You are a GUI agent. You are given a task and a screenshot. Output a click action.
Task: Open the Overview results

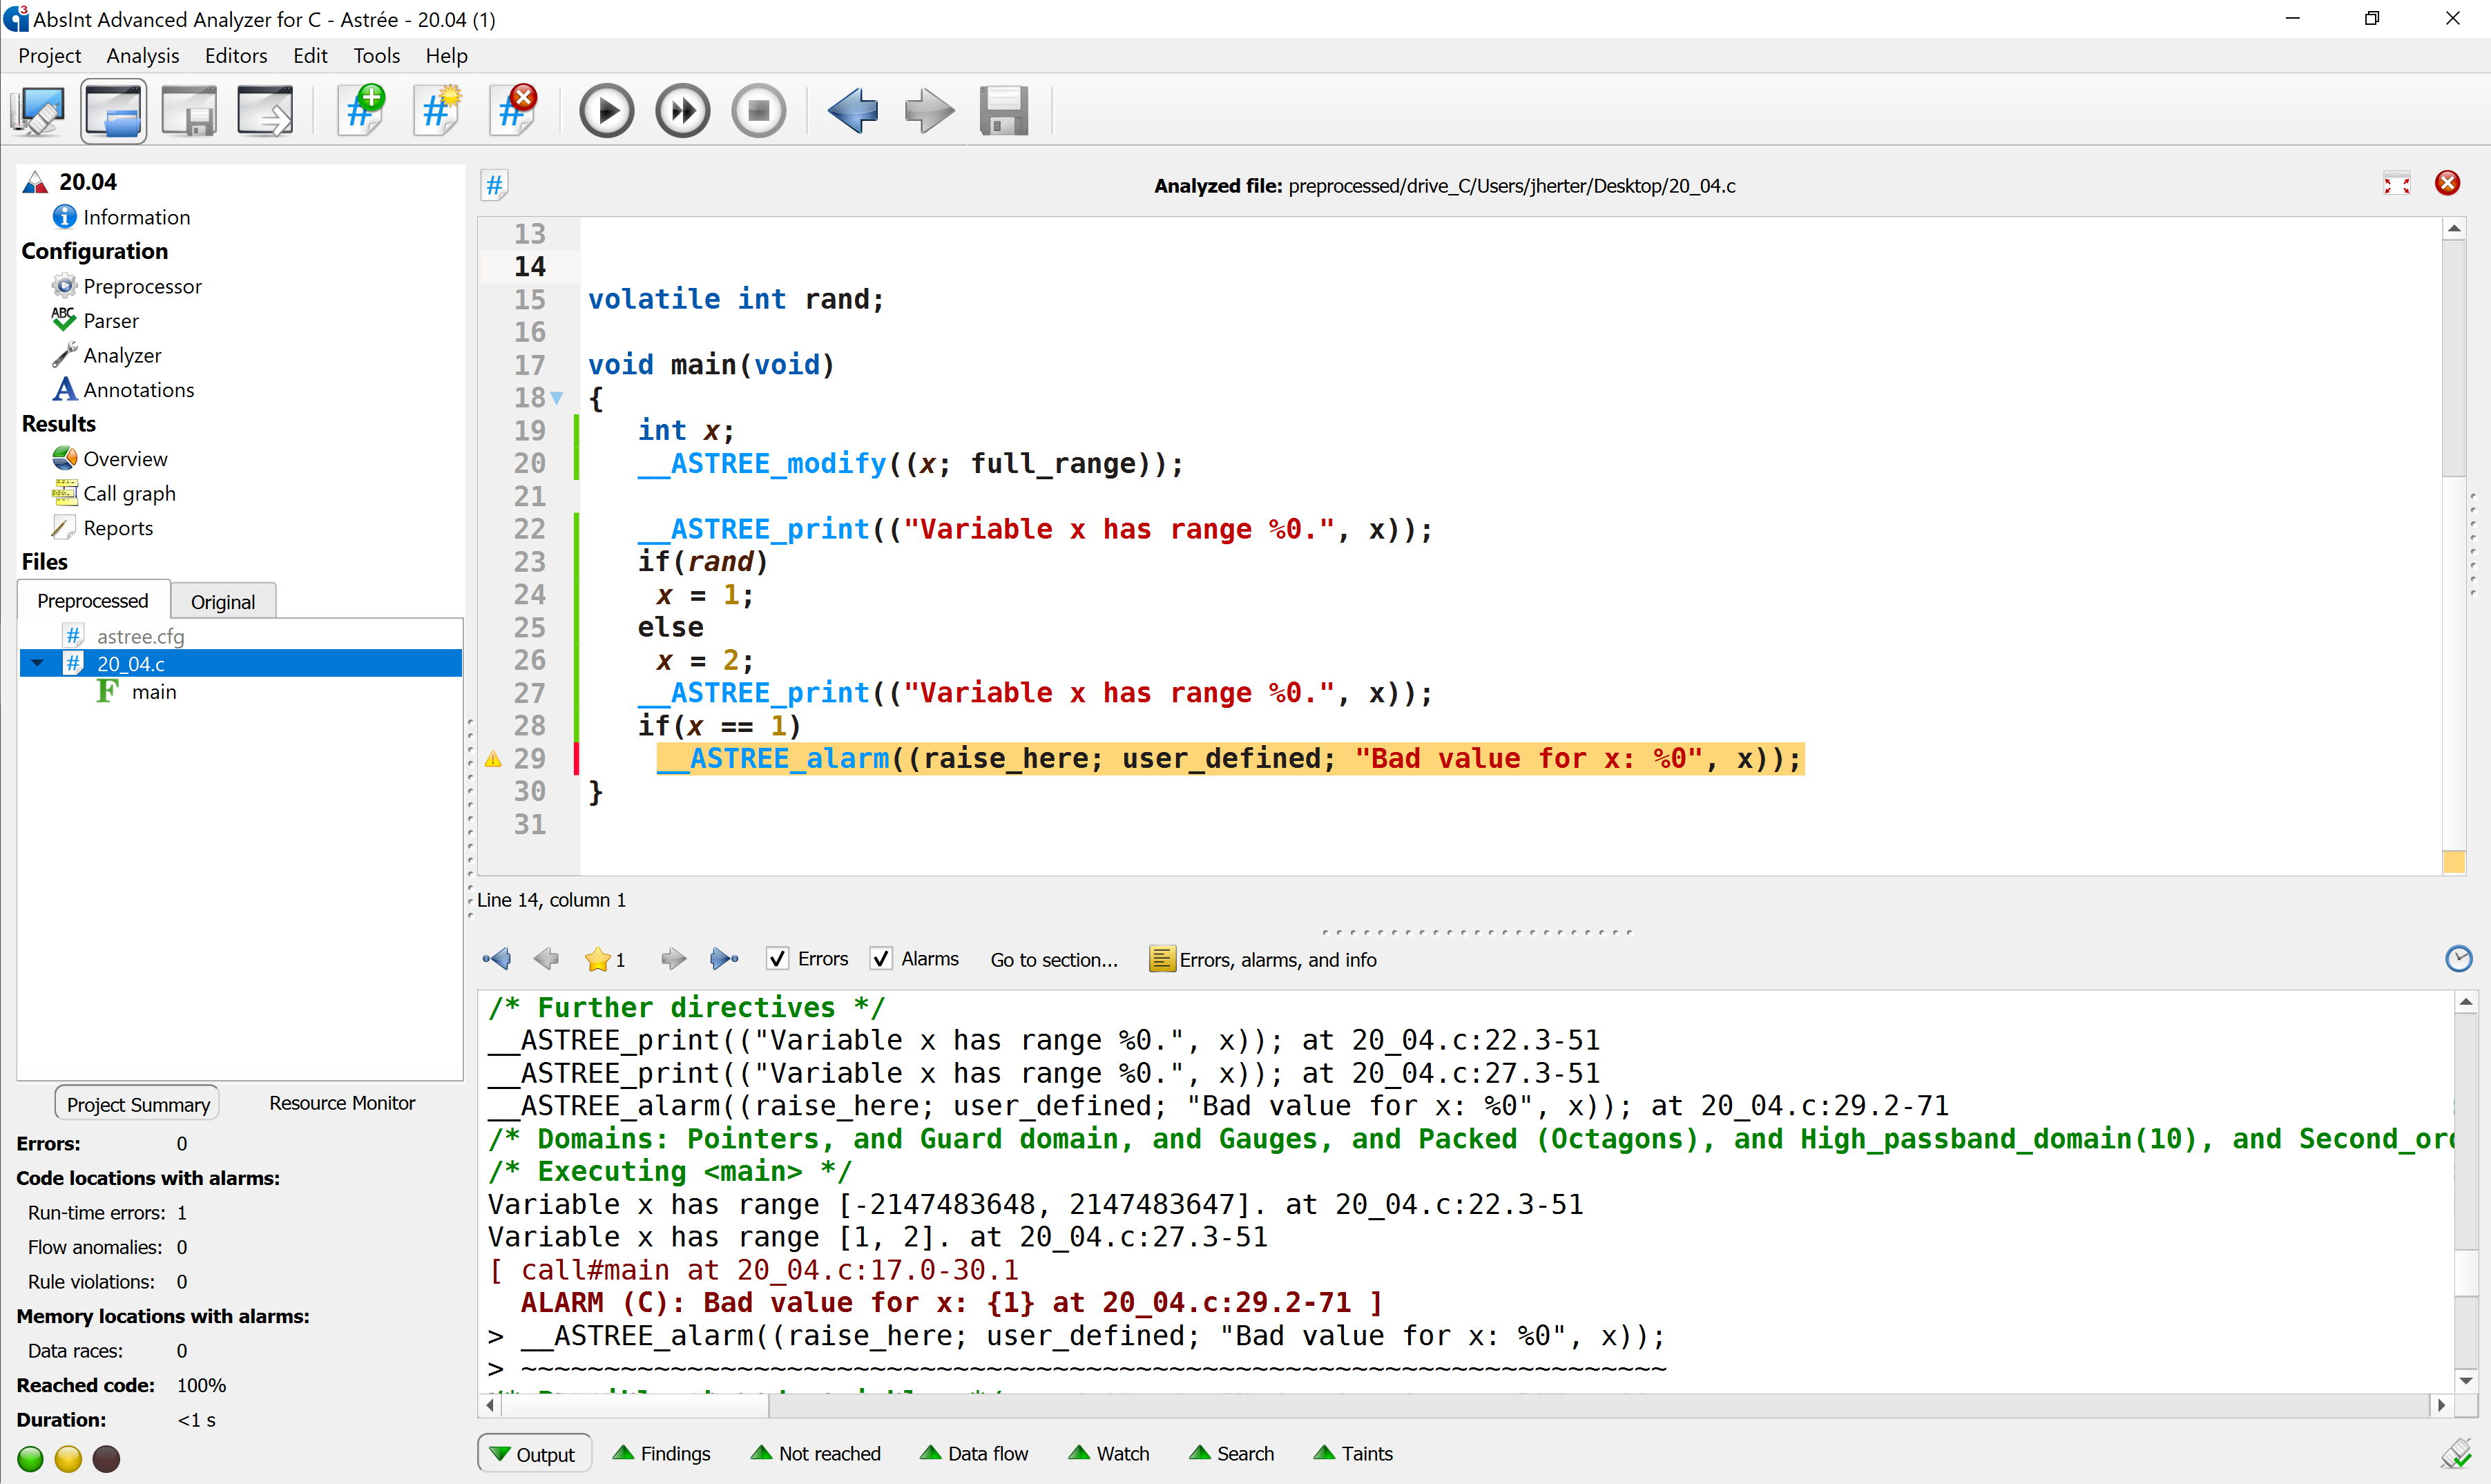click(110, 459)
